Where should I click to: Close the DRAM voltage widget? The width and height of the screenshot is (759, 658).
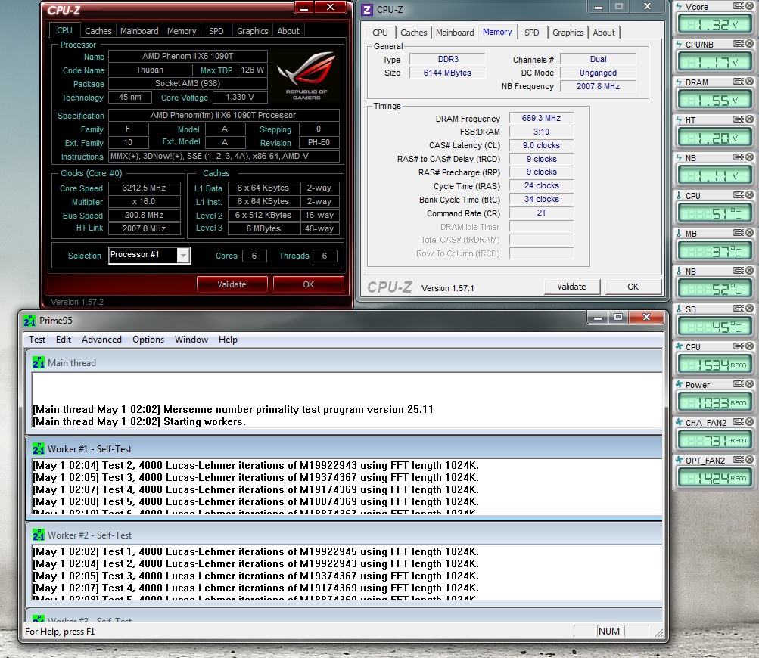(749, 81)
